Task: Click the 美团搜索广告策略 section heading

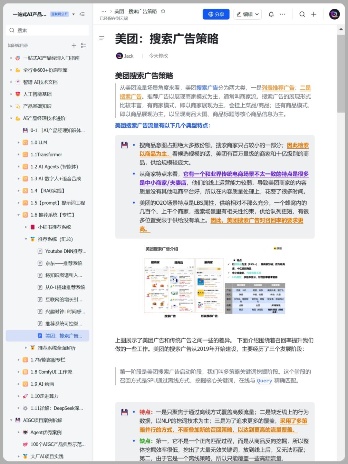Action: point(144,76)
